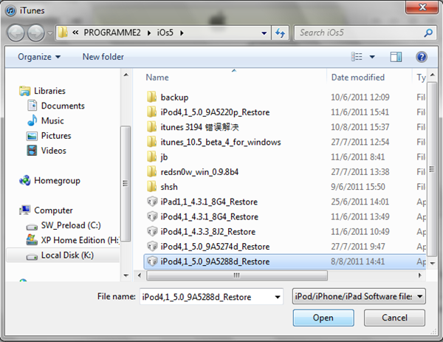Expand arrow after iOs5 breadcrumb

coord(182,33)
